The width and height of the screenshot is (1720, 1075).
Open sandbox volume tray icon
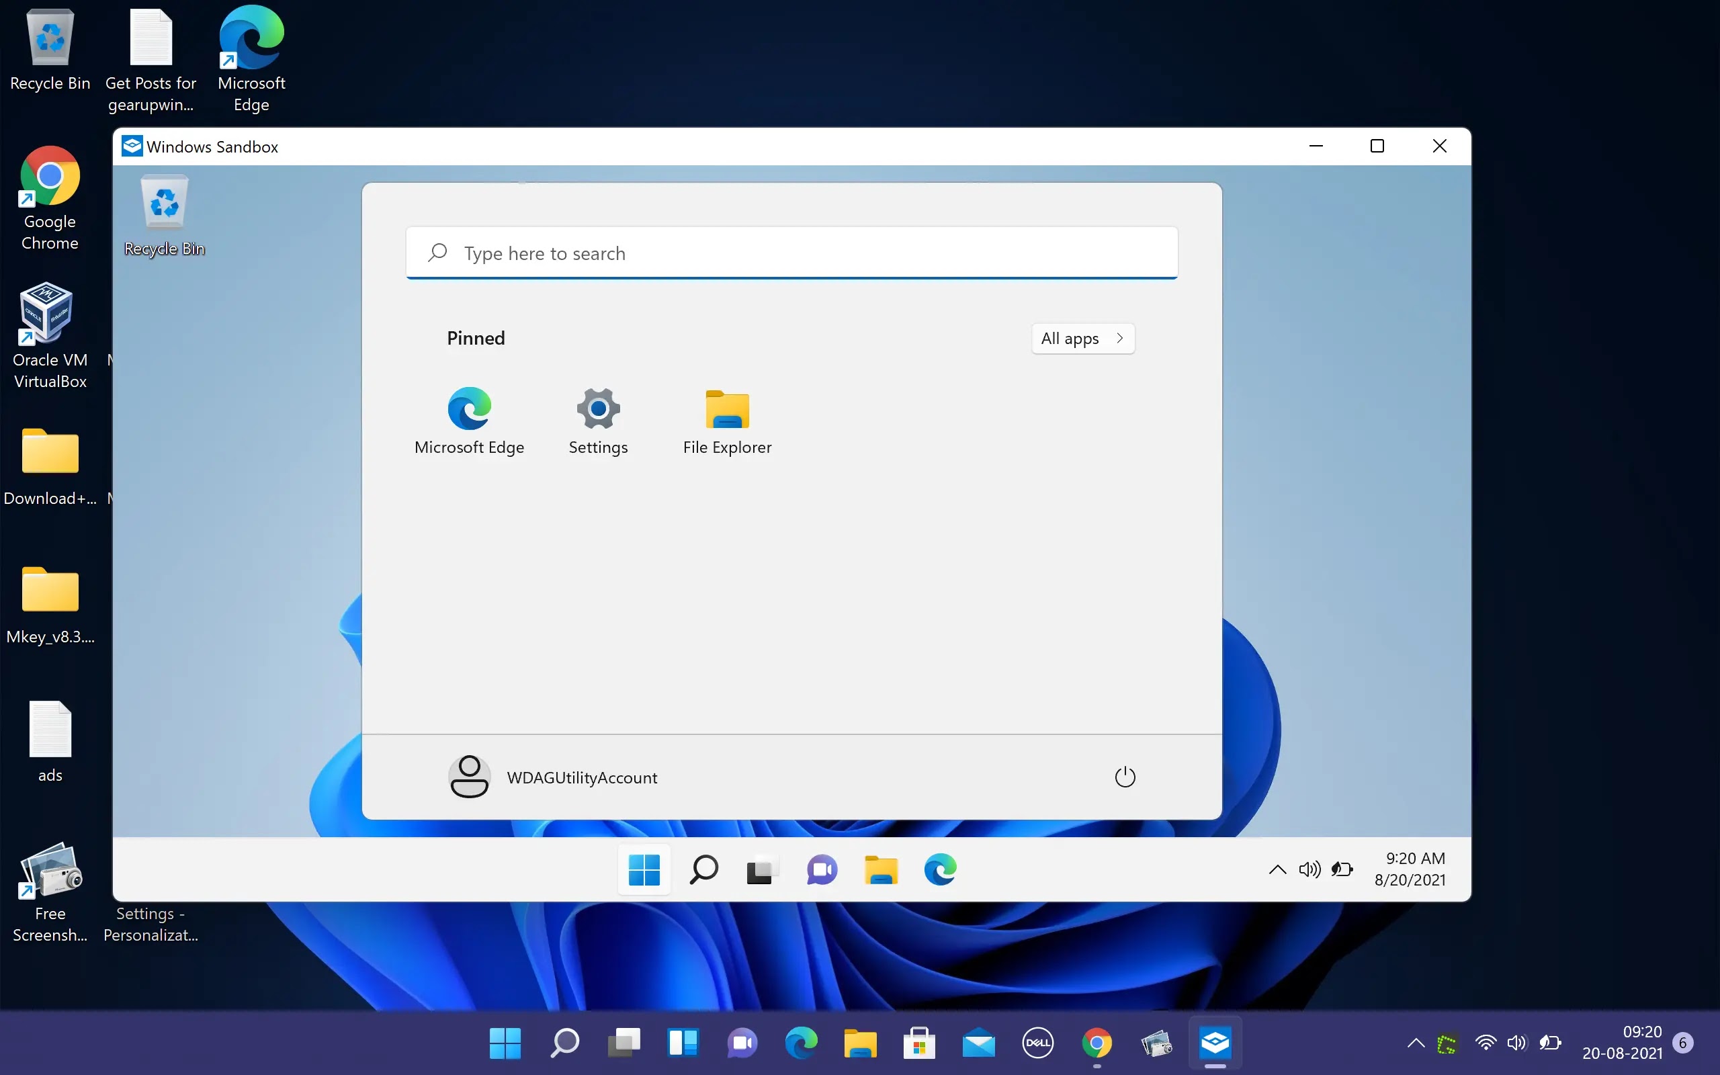coord(1309,869)
